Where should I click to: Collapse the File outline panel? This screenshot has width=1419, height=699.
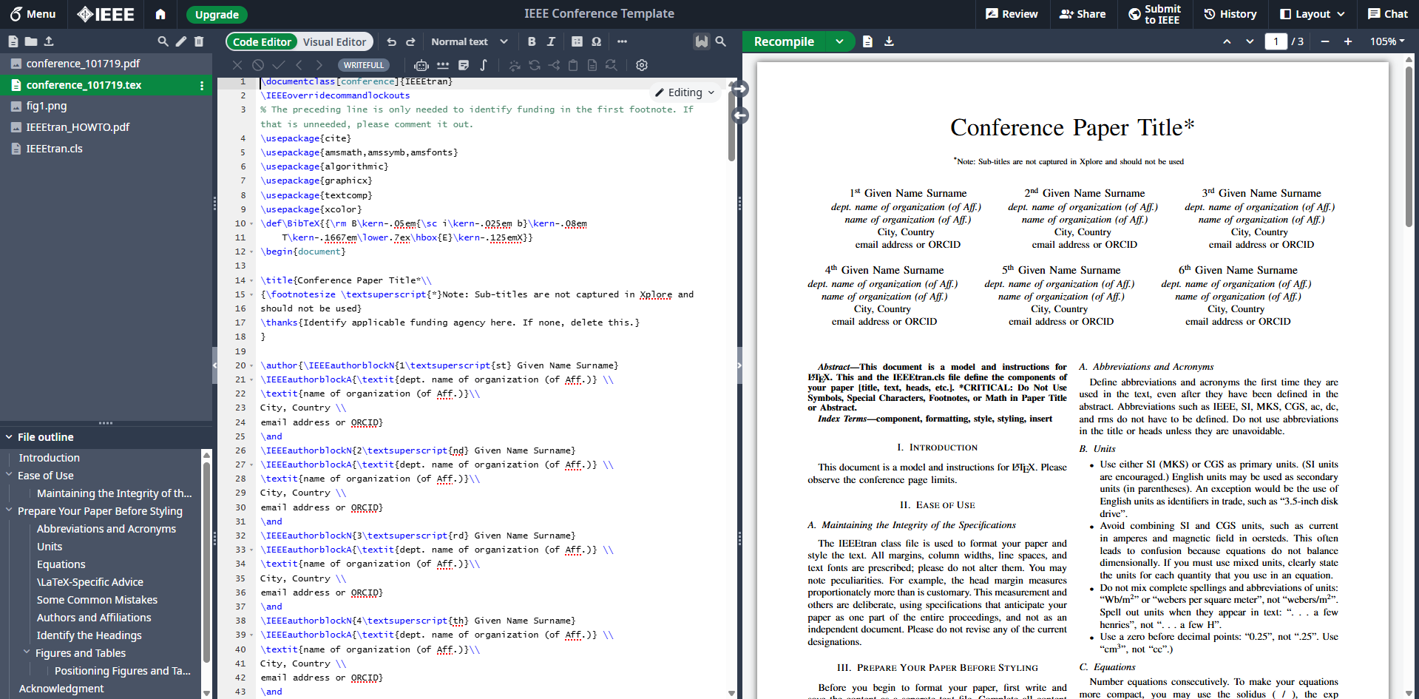point(10,437)
